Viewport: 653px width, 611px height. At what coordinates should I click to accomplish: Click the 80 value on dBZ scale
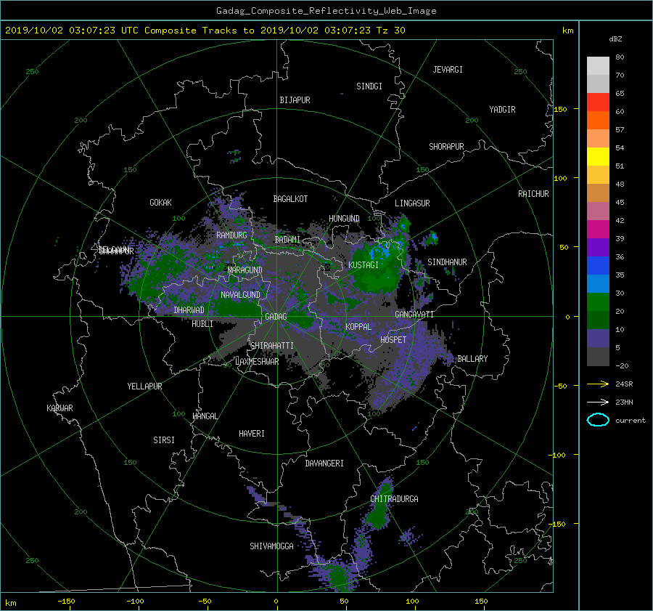click(x=620, y=57)
